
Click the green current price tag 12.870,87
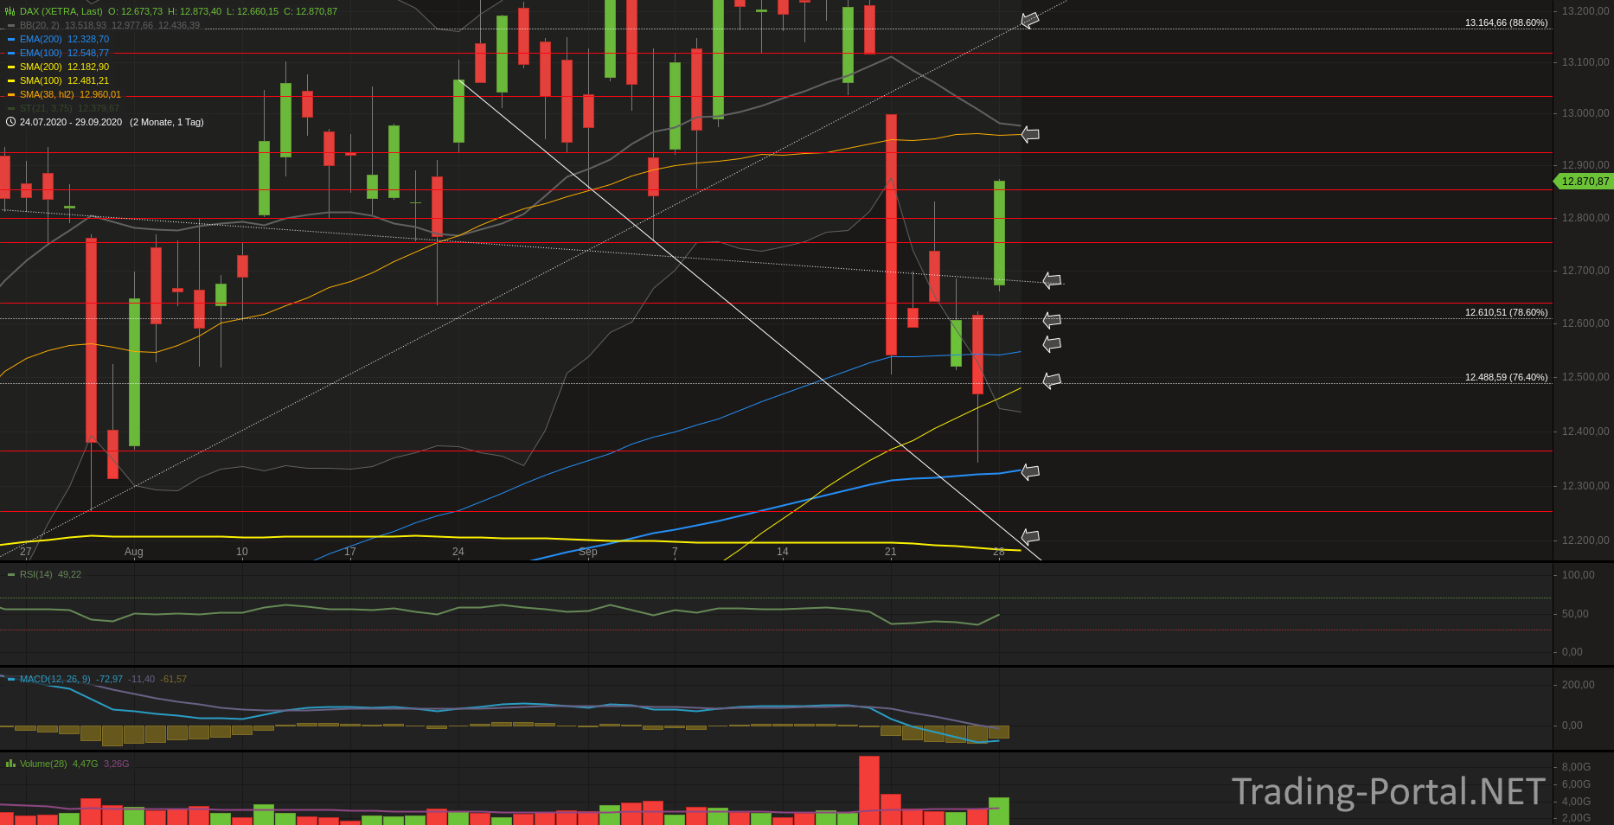1584,182
